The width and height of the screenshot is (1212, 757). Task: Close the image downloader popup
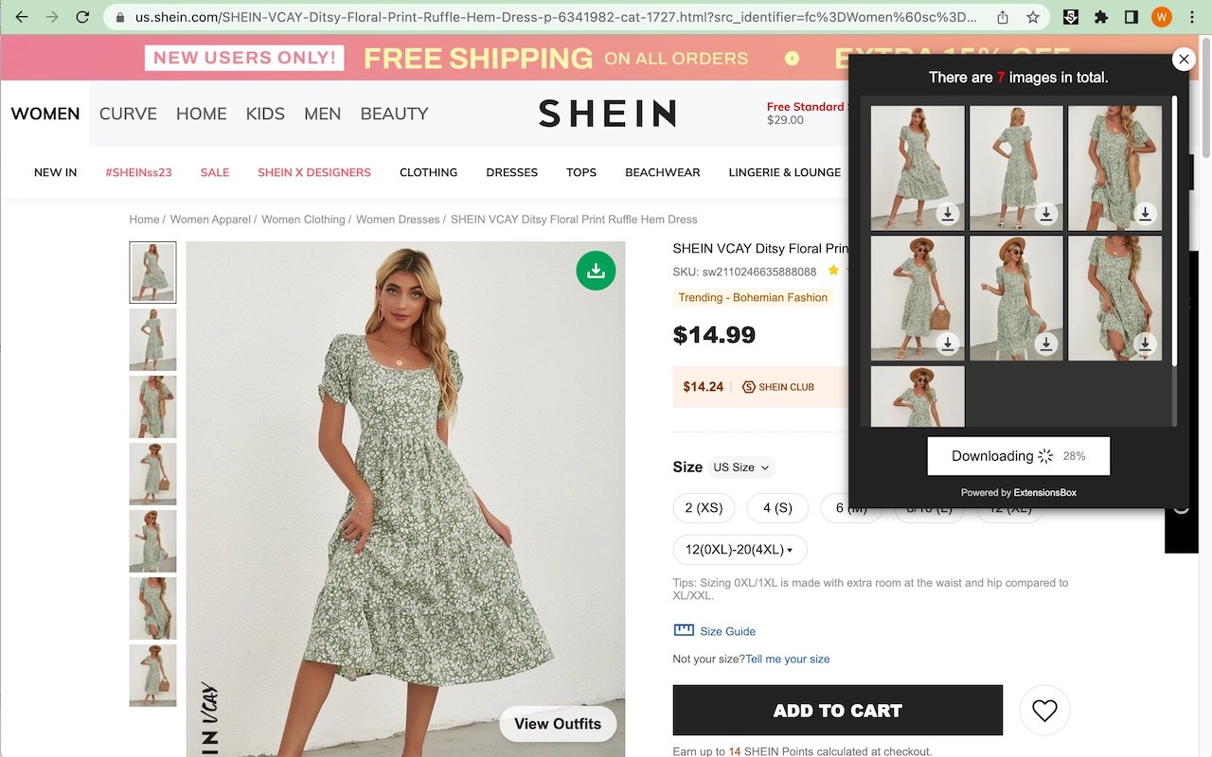point(1184,60)
